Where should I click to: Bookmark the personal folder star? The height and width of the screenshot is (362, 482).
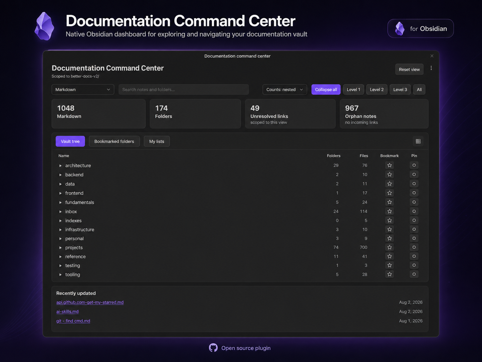pos(389,238)
